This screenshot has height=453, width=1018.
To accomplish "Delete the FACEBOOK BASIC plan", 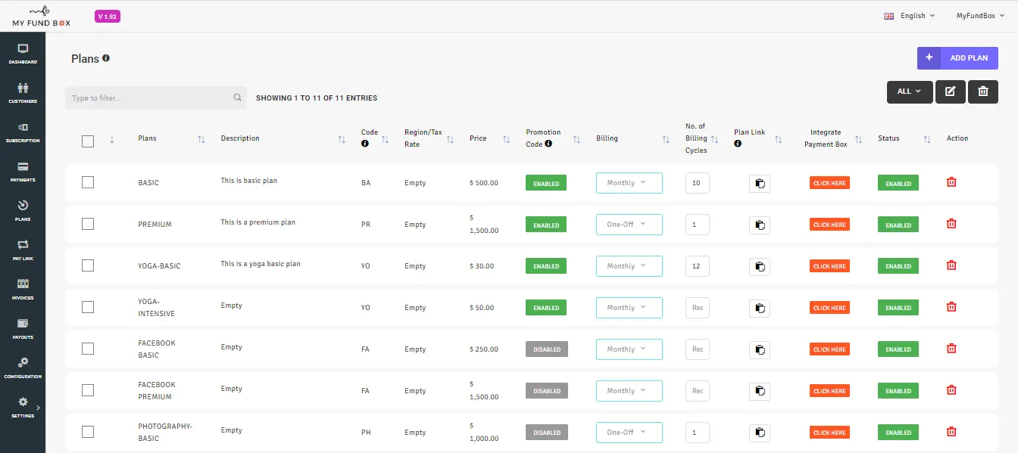I will coord(952,349).
